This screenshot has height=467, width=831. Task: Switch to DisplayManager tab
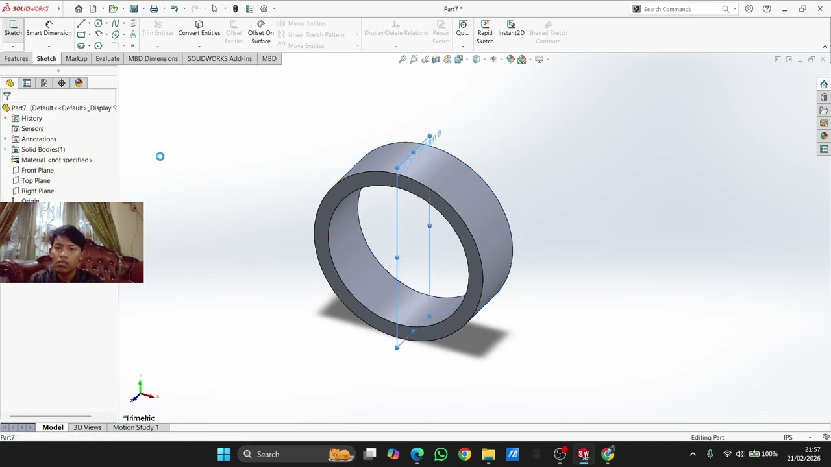click(79, 83)
